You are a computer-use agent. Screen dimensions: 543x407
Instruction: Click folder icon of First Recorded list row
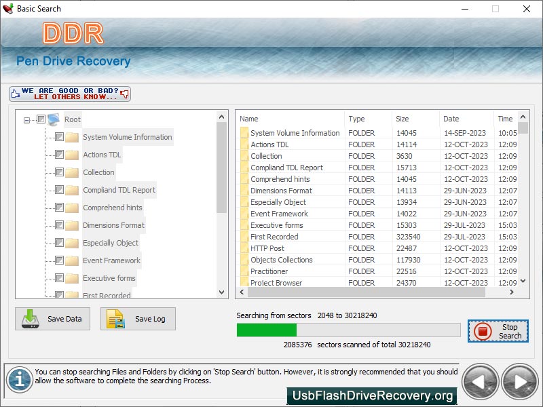[x=244, y=237]
